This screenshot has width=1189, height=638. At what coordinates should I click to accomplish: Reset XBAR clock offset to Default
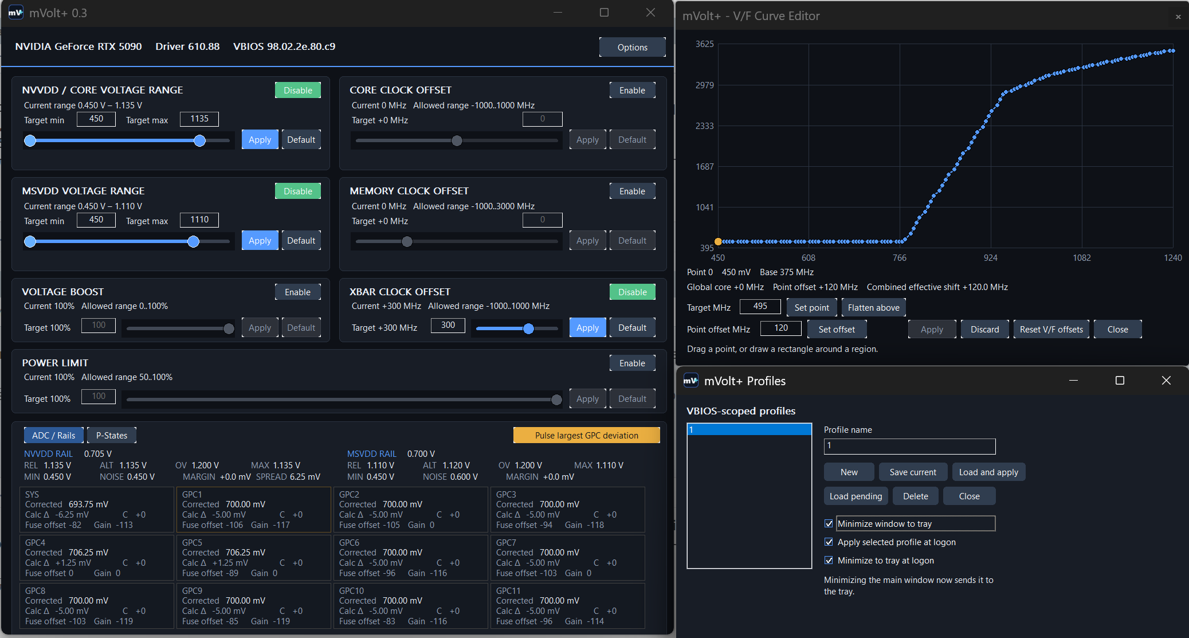(633, 327)
